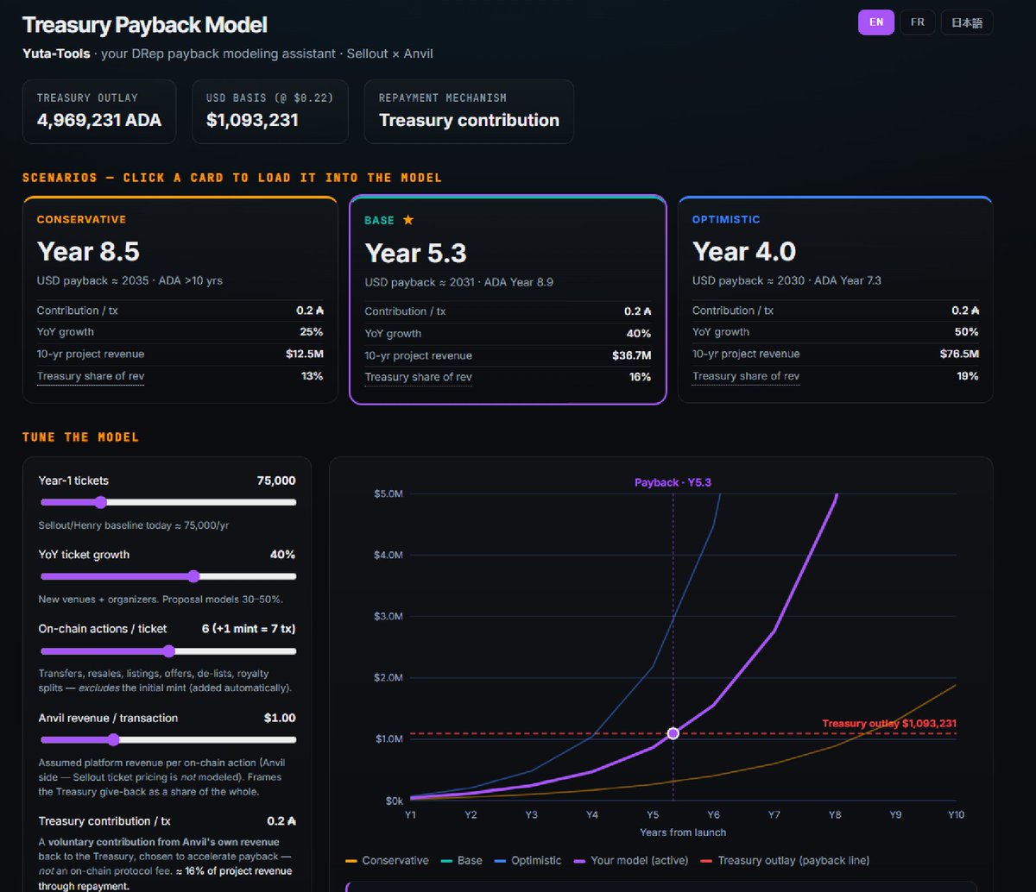This screenshot has width=1036, height=892.
Task: Click the $36.7M 10-yr project revenue value
Action: pos(632,355)
